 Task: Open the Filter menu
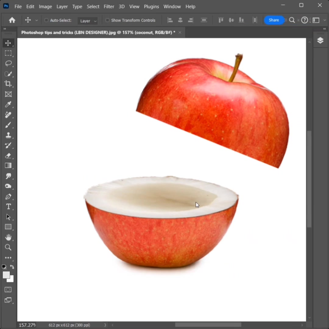point(109,6)
